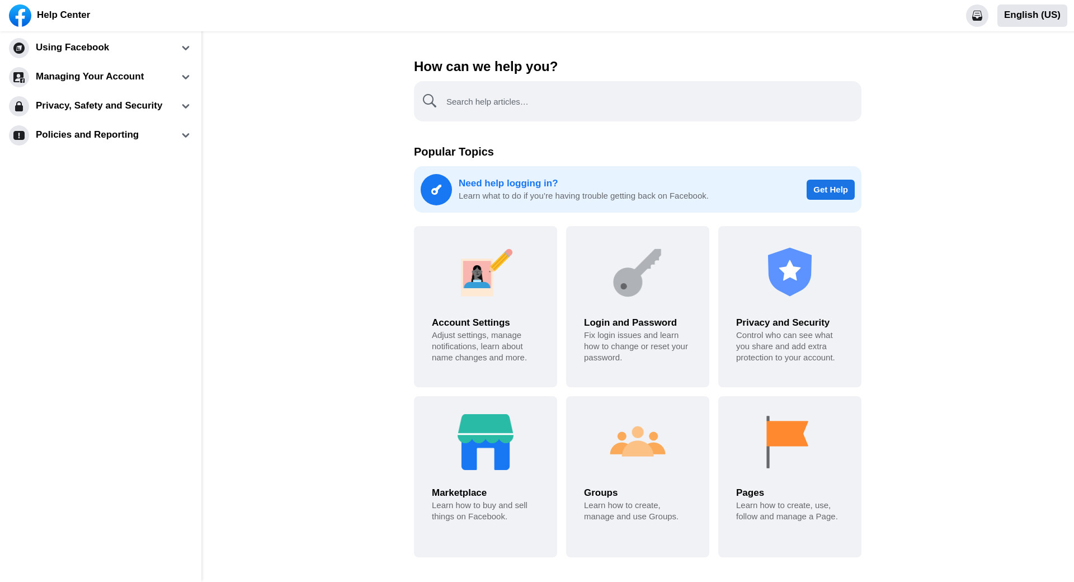Expand Privacy, Safety and Security chevron
Screen dimensions: 1074x582
(186, 106)
